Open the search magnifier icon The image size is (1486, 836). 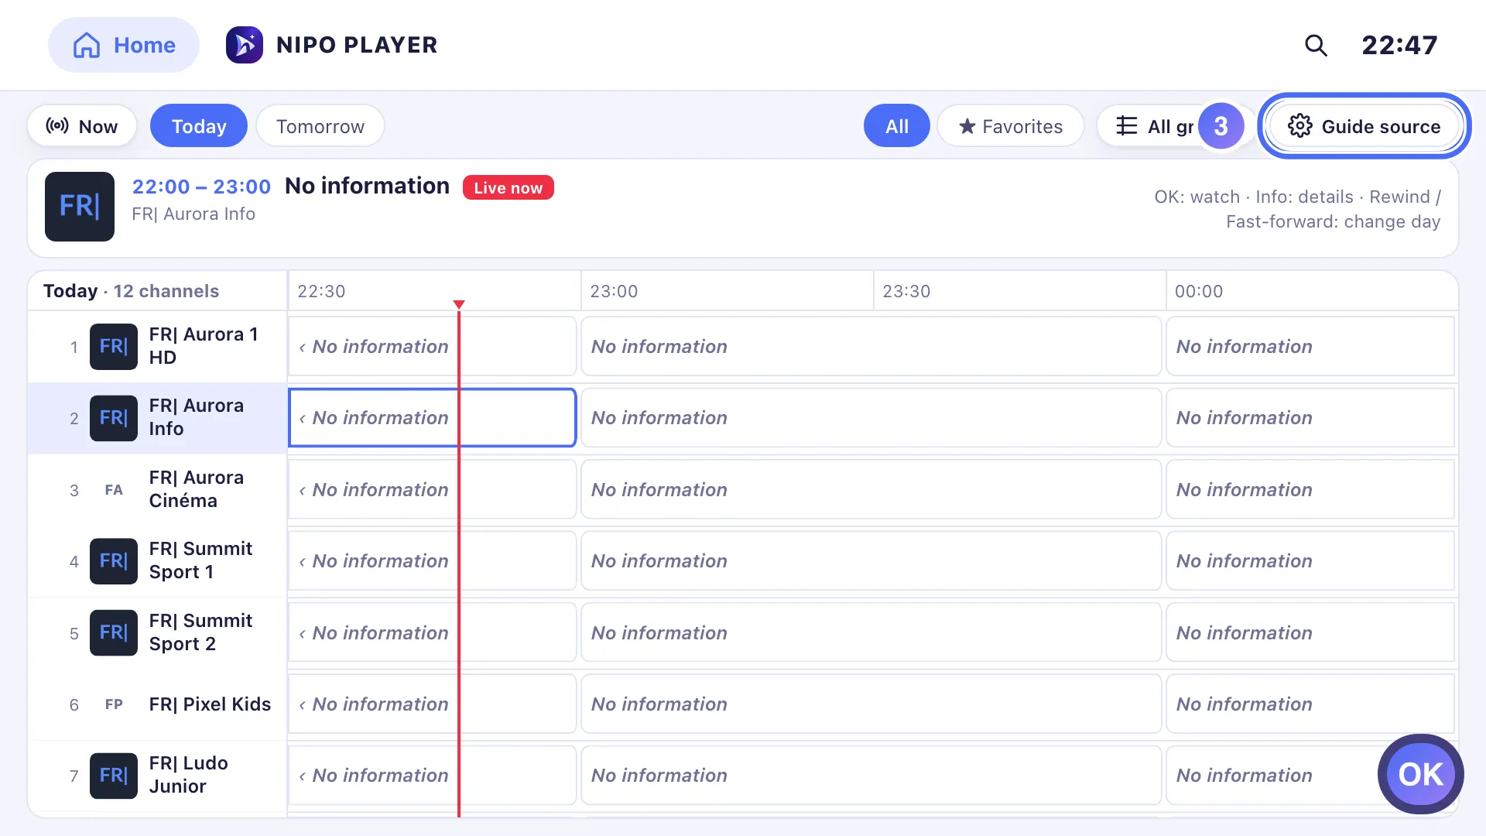pyautogui.click(x=1316, y=45)
